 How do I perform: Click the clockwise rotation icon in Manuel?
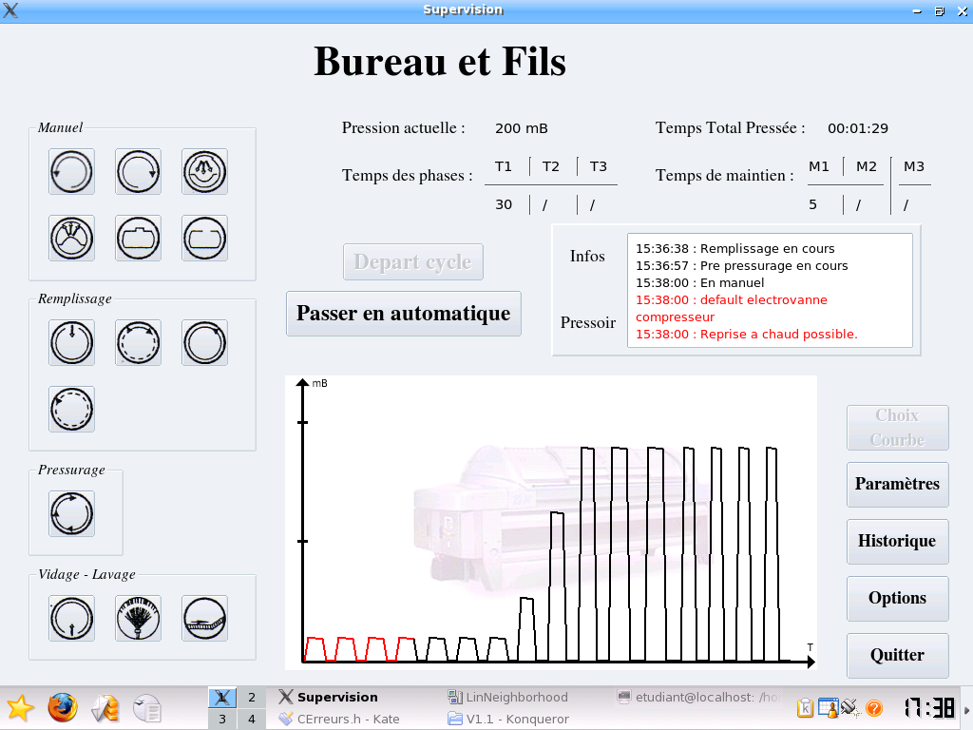point(139,171)
